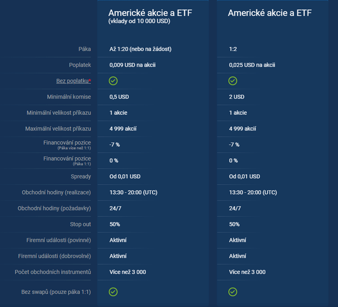Viewport: 338px width, 307px height.
Task: Select the heading with the 10 000 USD deposit note
Action: tap(150, 13)
